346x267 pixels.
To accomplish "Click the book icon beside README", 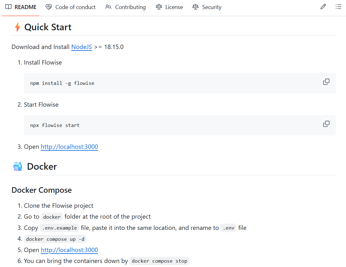I will click(x=8, y=7).
